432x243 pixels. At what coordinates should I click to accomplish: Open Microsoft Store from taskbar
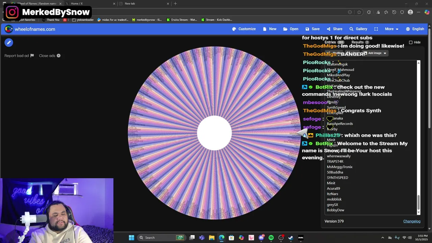[232, 238]
